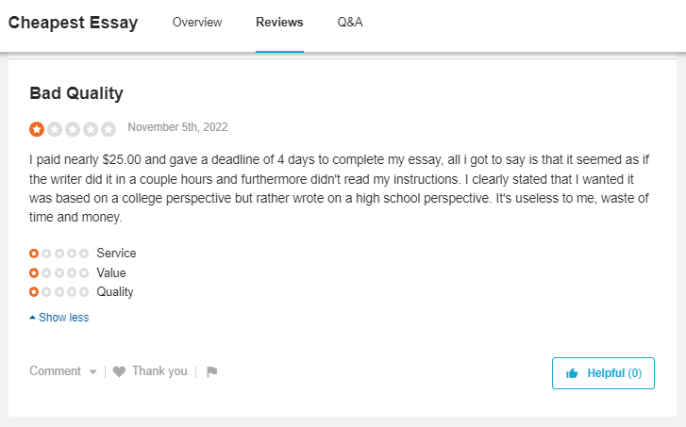Click the fifth grey overall rating star

coord(109,129)
